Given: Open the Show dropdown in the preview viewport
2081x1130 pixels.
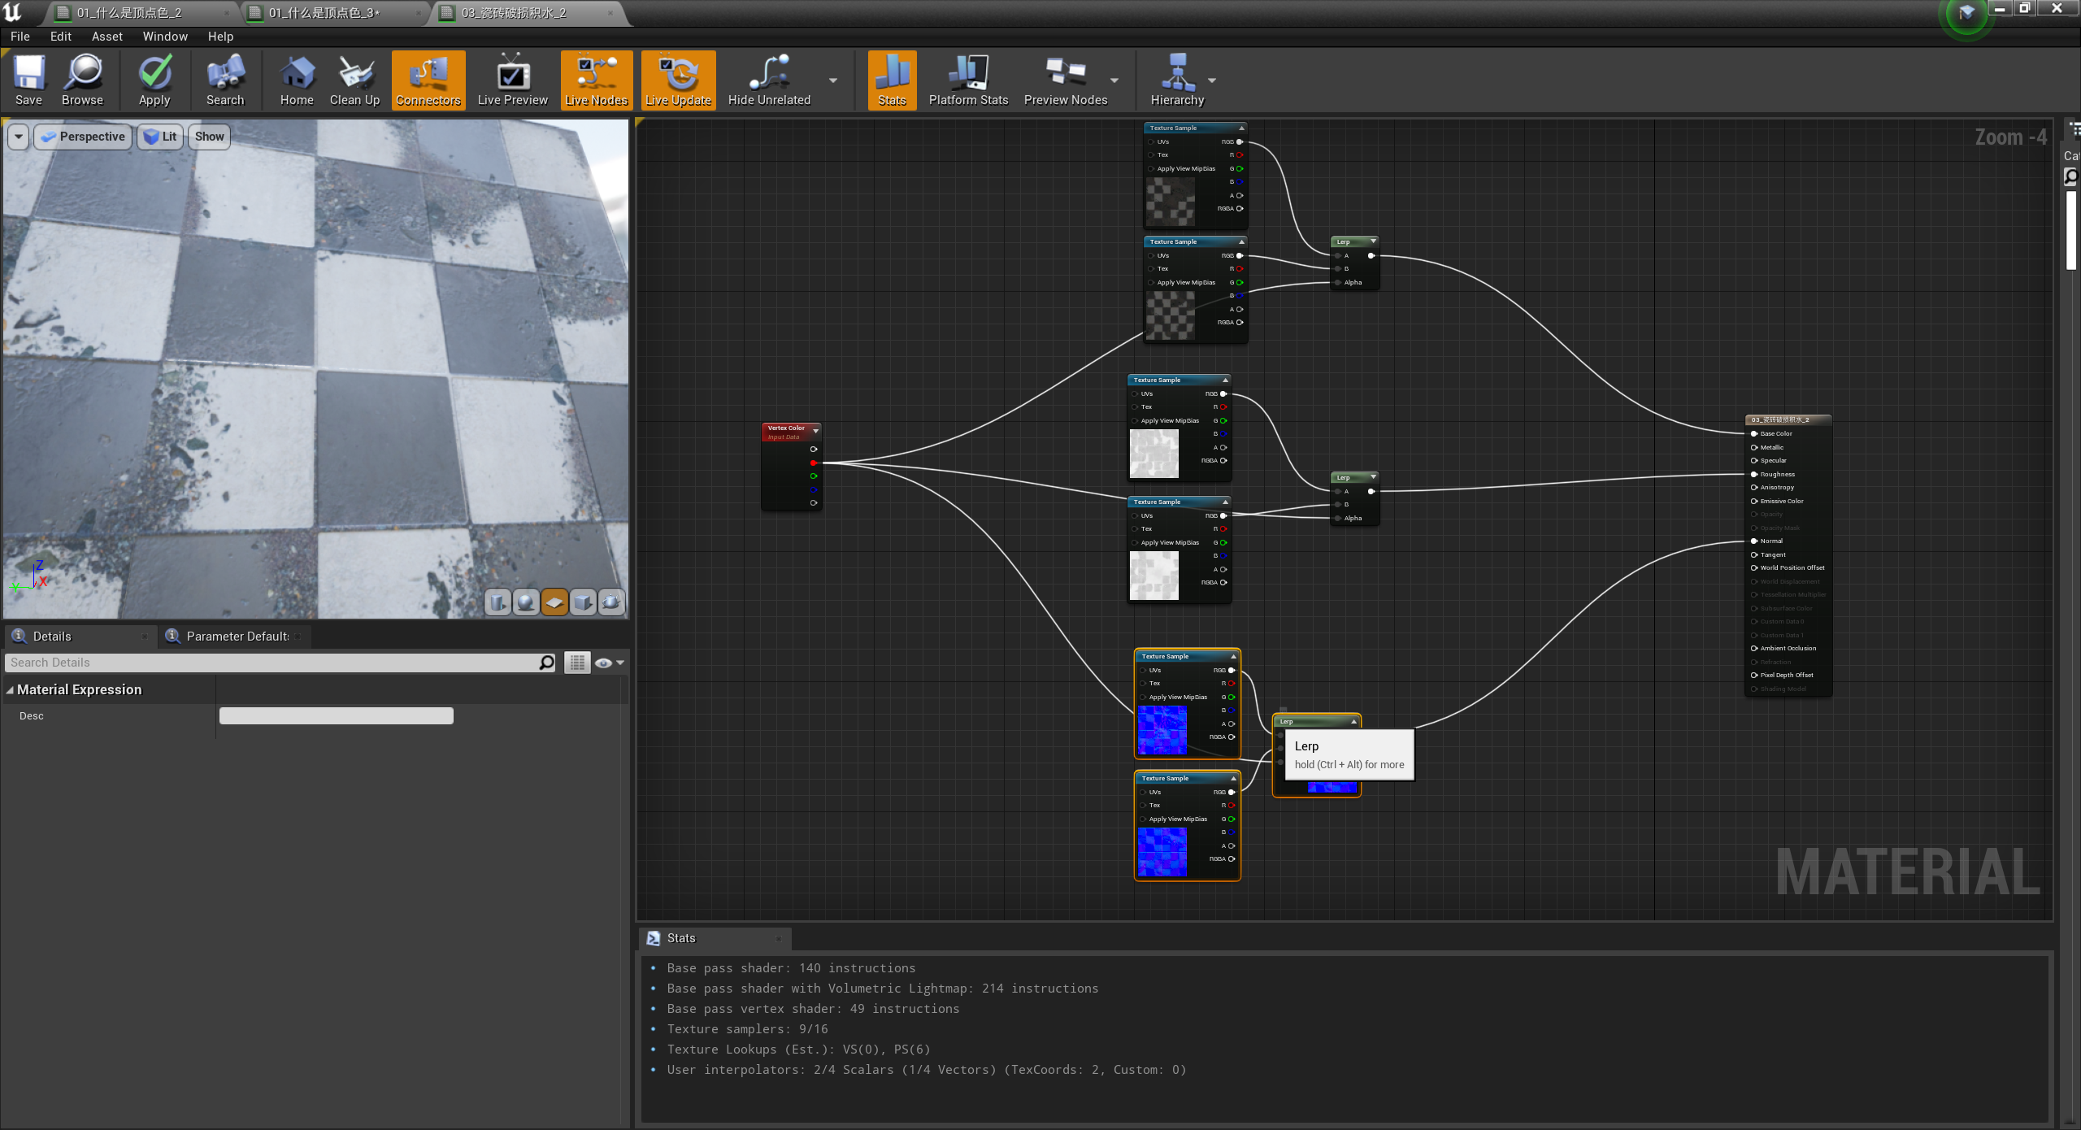Looking at the screenshot, I should [x=208, y=136].
